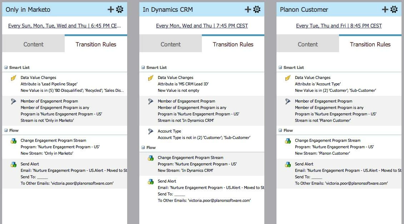Image resolution: width=404 pixels, height=224 pixels.
Task: Click Member of Engagement Program filter icon in Only in Marketo
Action: tap(14, 101)
